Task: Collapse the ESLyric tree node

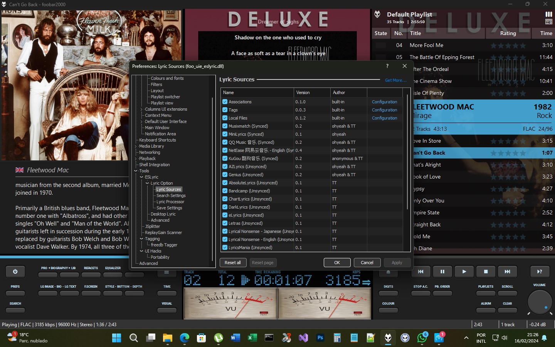Action: point(141,177)
